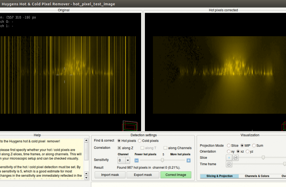Click the Slice step-back icon
Screen dimensions: 286x187
(236, 157)
